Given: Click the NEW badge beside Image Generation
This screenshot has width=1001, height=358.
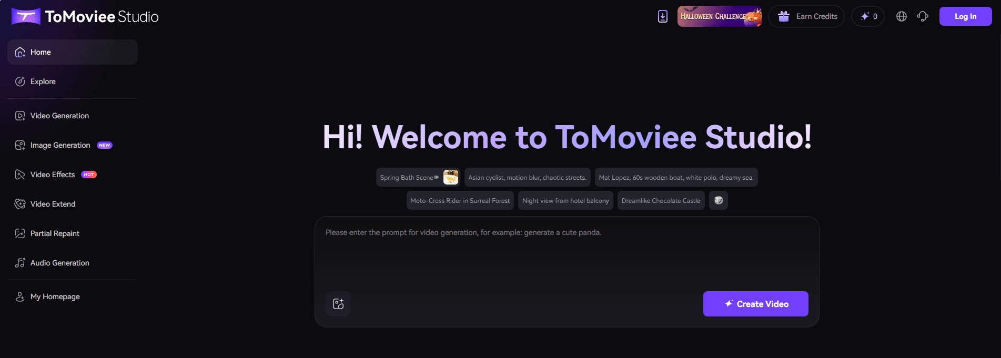Looking at the screenshot, I should [x=105, y=145].
